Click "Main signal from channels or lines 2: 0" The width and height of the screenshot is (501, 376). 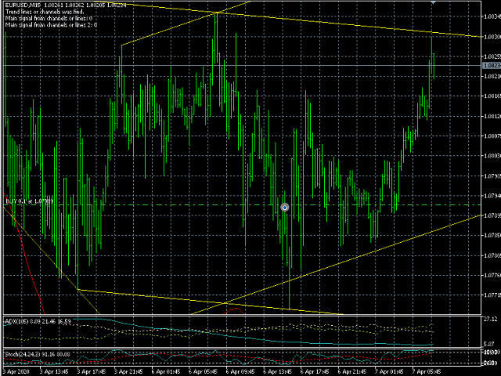[51, 24]
